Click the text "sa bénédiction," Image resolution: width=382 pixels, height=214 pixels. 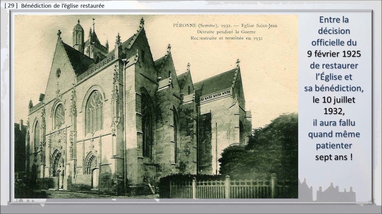point(334,89)
